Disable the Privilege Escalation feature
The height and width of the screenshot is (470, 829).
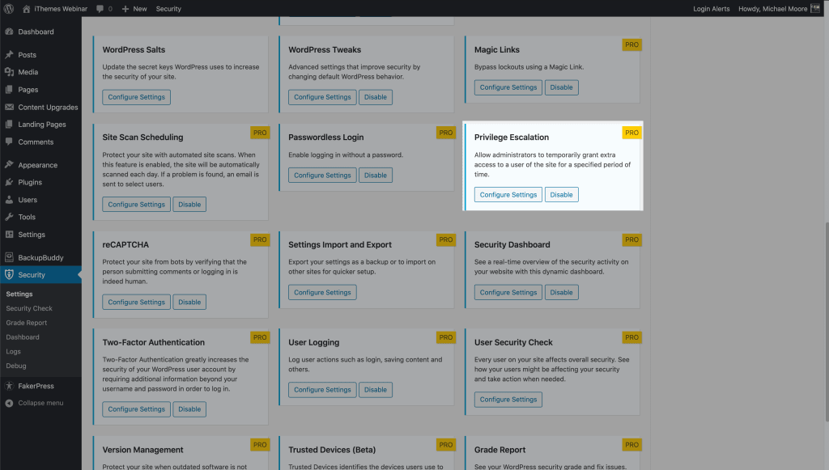pyautogui.click(x=562, y=194)
